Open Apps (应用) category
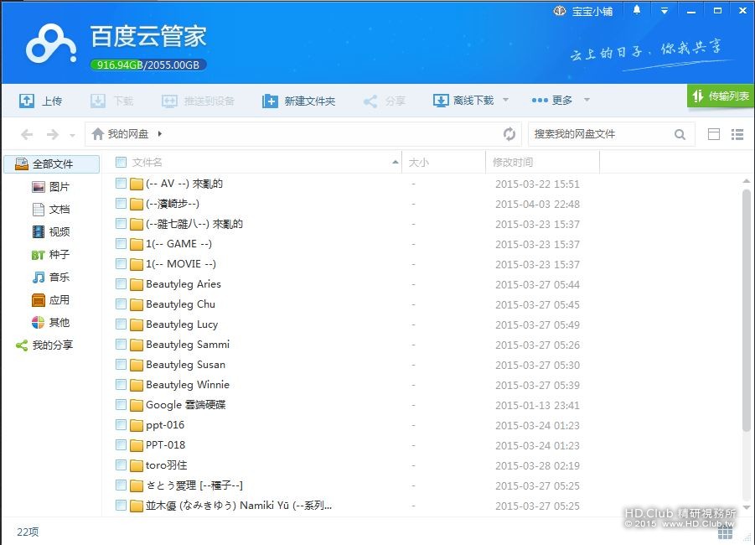This screenshot has height=545, width=755. pos(50,299)
